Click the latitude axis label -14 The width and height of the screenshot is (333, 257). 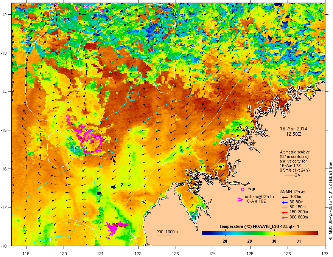pyautogui.click(x=4, y=91)
